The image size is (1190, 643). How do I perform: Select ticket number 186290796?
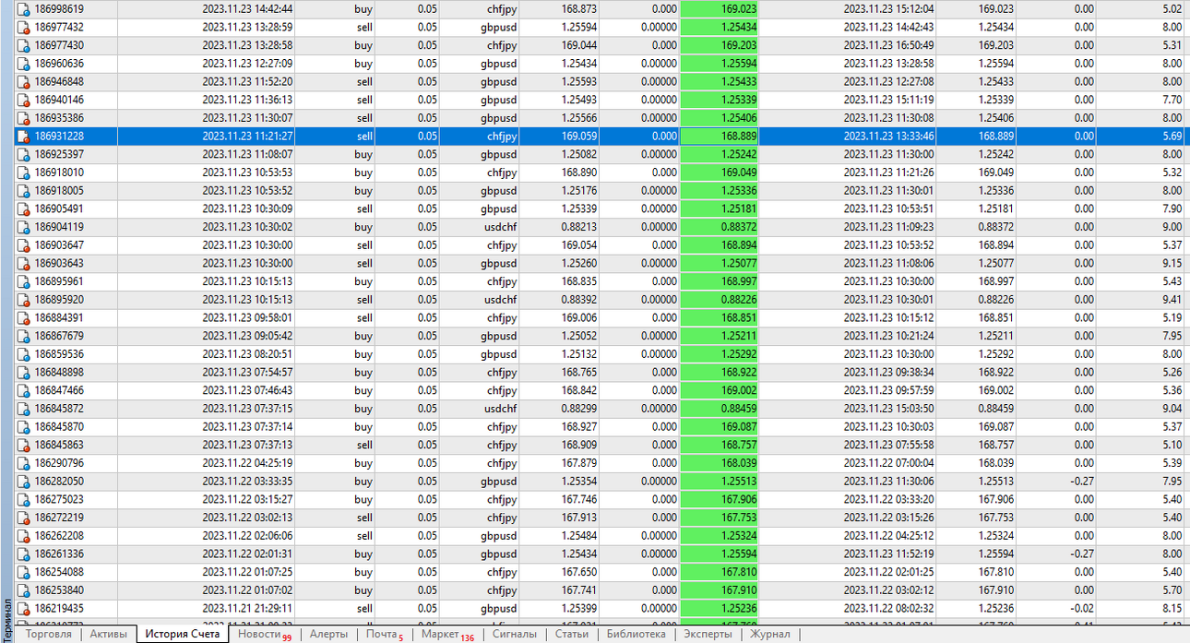[59, 463]
